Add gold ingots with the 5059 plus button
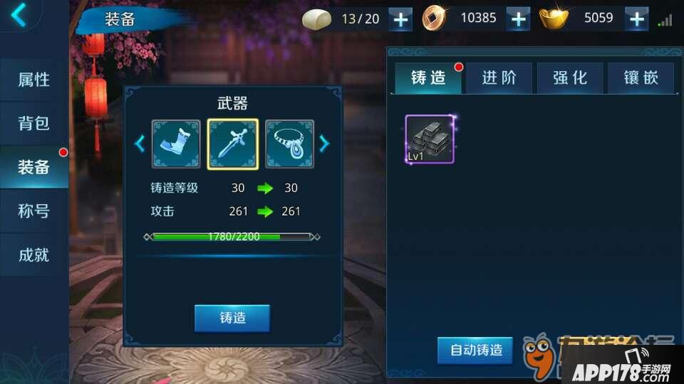 (x=637, y=19)
